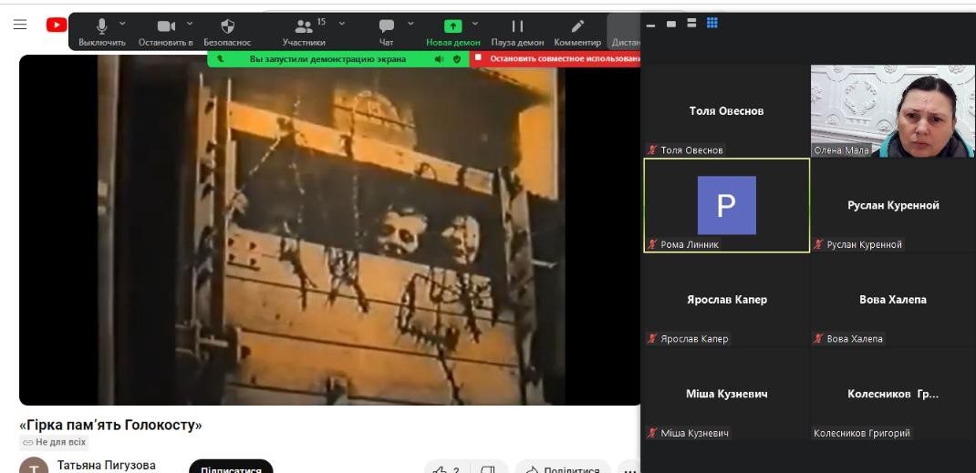Screen dimensions: 976x473
Task: Select Олена Мала video tile
Action: click(x=893, y=110)
